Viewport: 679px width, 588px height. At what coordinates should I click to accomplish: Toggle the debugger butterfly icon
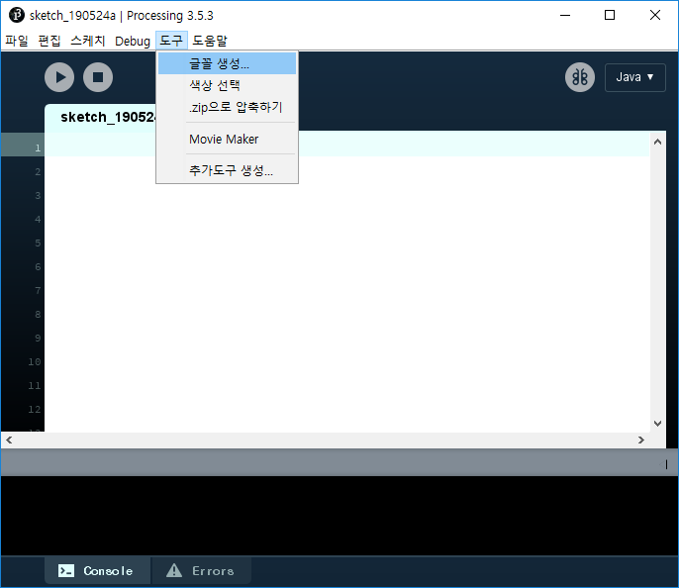pos(580,77)
